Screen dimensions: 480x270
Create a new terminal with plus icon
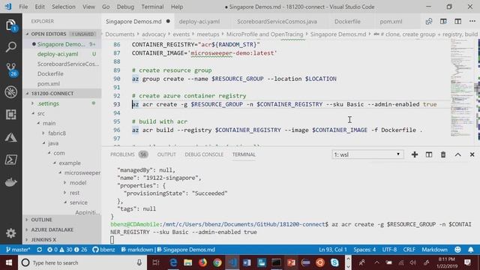[415, 154]
